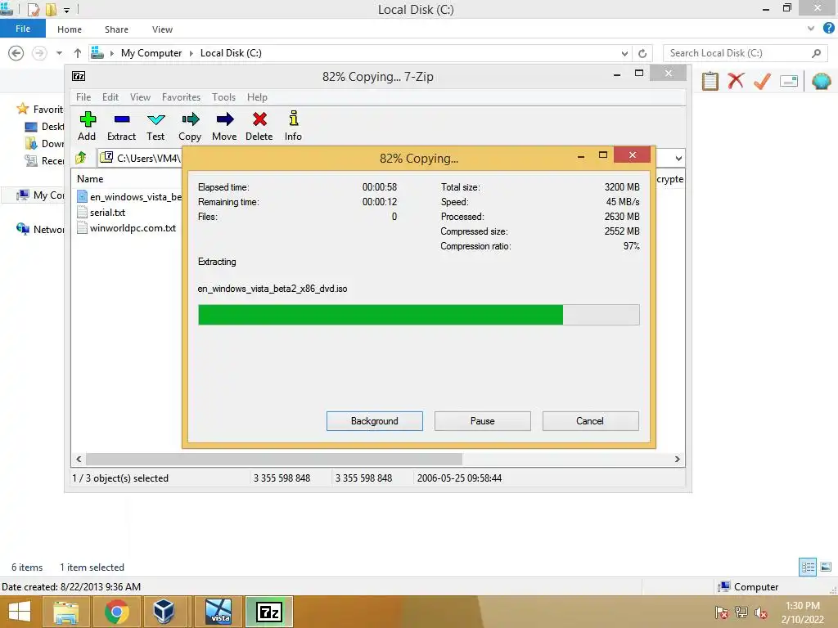This screenshot has height=628, width=838.
Task: Click the Search Local Disk field
Action: pyautogui.click(x=746, y=53)
